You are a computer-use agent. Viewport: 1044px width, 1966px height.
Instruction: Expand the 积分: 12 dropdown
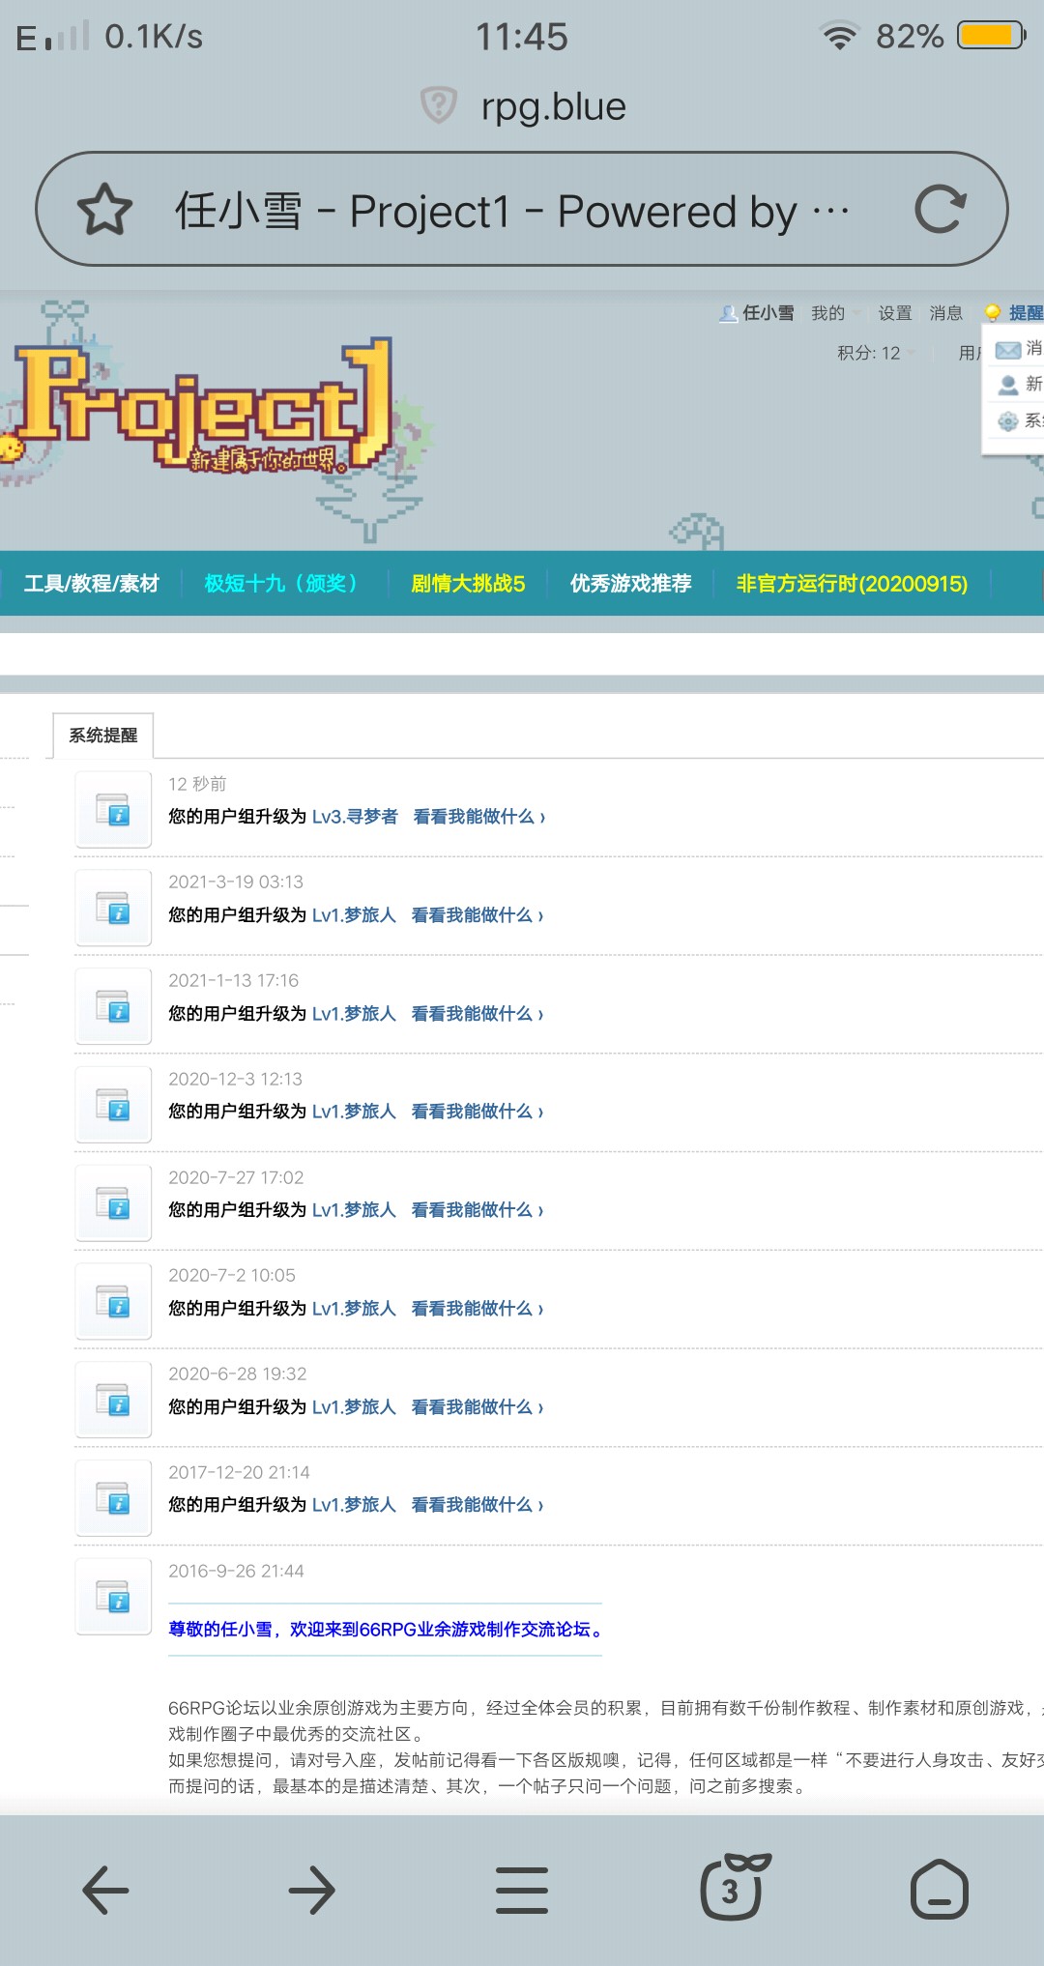(876, 353)
